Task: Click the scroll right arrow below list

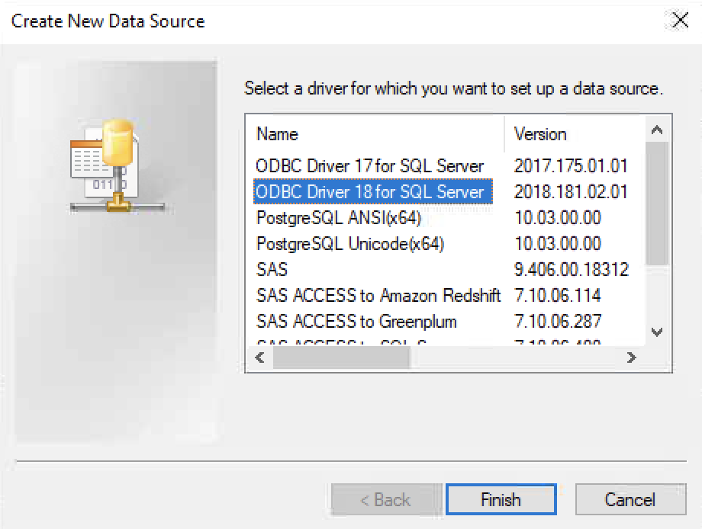Action: (631, 357)
